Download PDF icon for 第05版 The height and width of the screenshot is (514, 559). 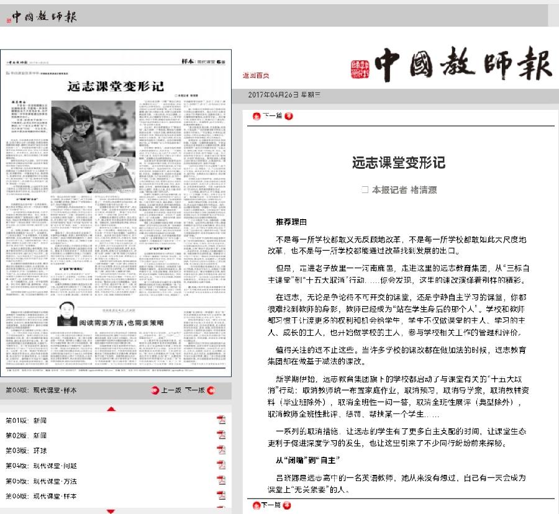click(221, 480)
